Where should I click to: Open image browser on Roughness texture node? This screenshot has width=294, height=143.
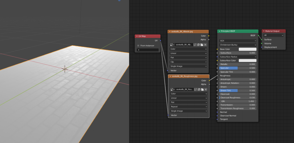172,89
